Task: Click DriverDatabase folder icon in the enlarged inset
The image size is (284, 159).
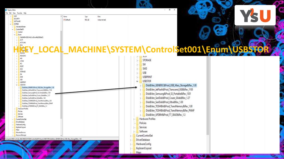Action: [x=134, y=140]
